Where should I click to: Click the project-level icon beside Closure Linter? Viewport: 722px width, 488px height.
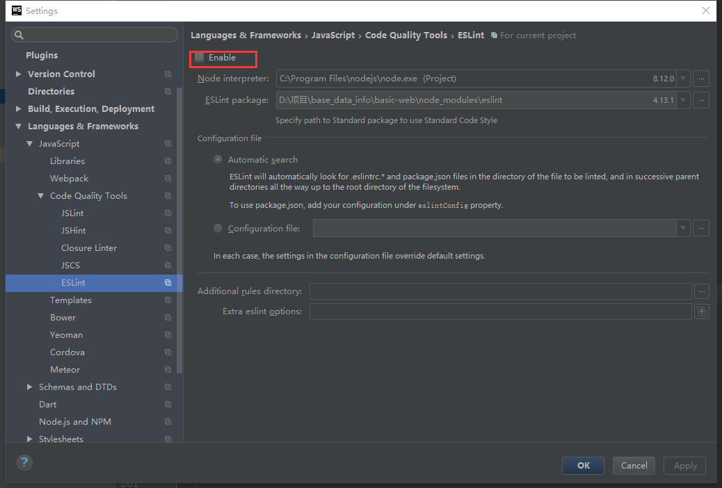168,248
